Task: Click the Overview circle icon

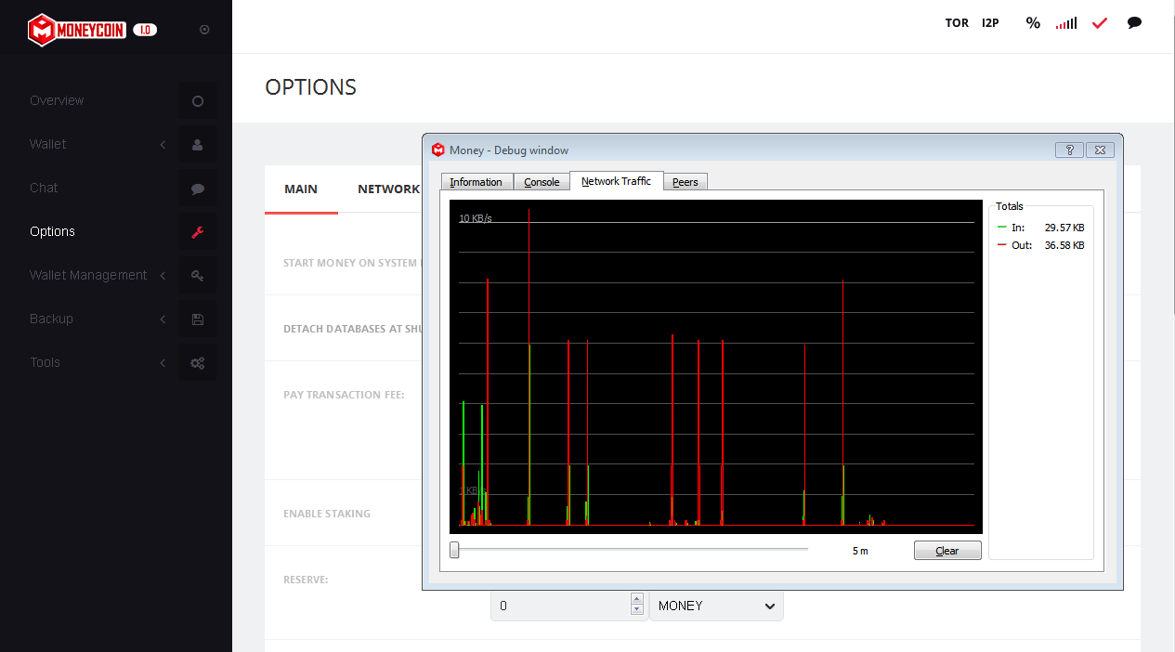Action: [198, 101]
